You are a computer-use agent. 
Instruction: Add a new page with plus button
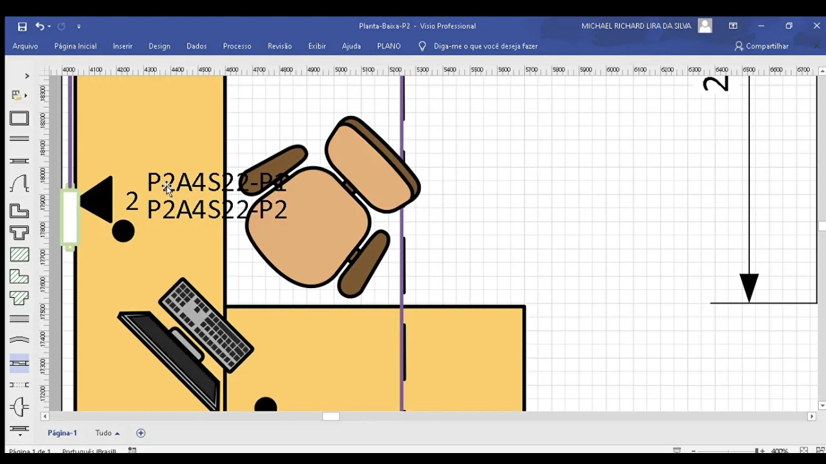pyautogui.click(x=141, y=433)
